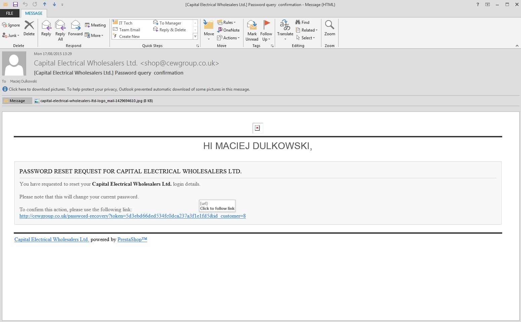Forward this email
Screen dimensions: 521x322
point(75,29)
